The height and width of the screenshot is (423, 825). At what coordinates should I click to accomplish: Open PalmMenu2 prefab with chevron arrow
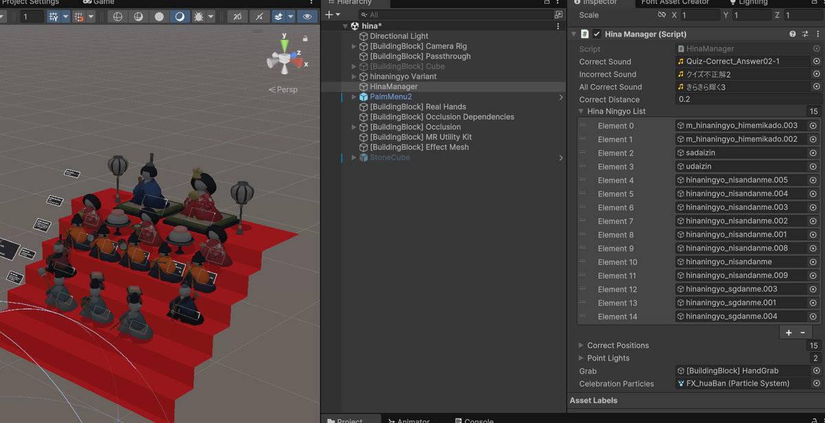point(561,97)
